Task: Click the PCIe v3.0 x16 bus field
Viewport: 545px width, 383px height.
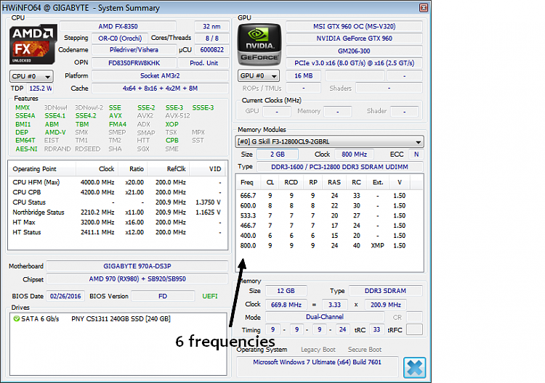Action: 354,63
